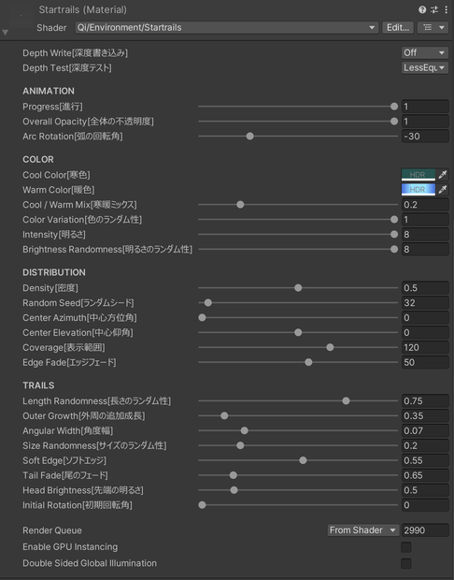Open the three-dot material context menu

click(x=446, y=9)
